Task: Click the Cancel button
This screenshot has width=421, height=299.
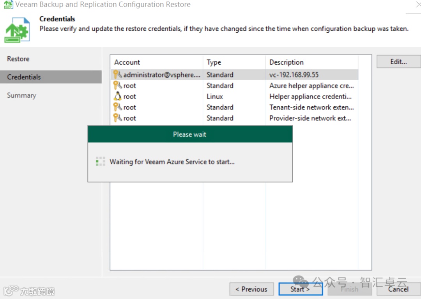Action: (x=398, y=289)
